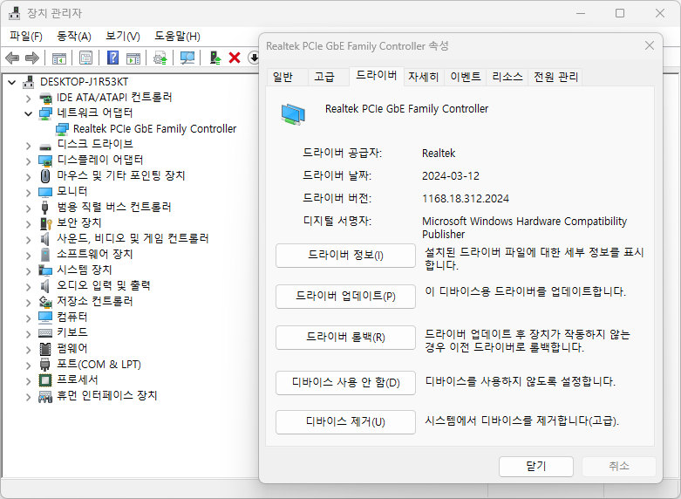Toggle the show/hide console tree toolbar icon
Viewport: 681px width, 499px height.
click(x=59, y=58)
